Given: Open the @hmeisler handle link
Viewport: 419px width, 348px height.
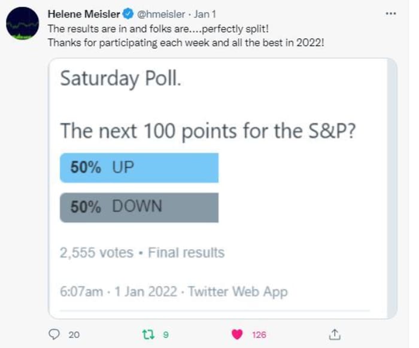Looking at the screenshot, I should pos(162,13).
